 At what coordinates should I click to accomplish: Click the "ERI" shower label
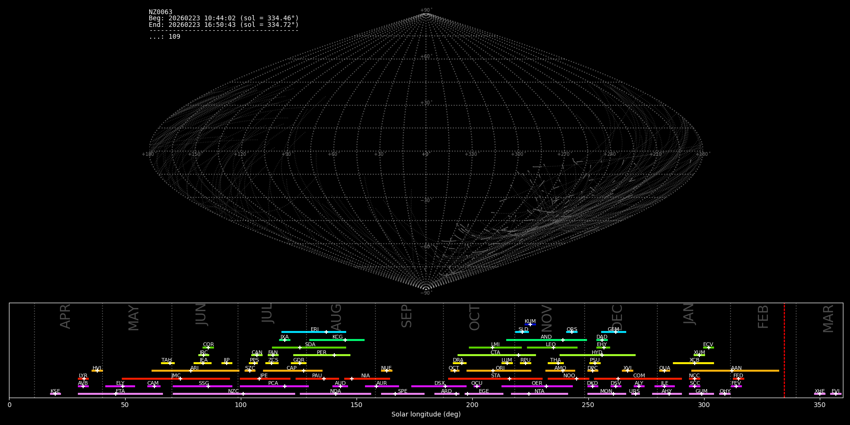pos(315,330)
